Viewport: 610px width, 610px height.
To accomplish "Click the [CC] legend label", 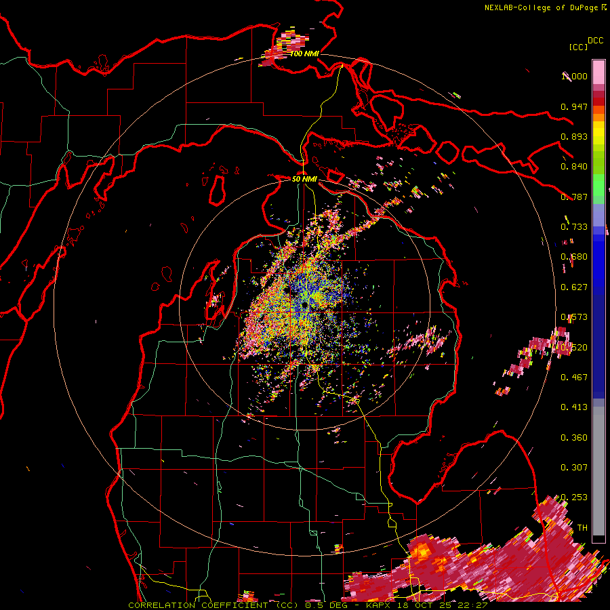I will [x=578, y=47].
